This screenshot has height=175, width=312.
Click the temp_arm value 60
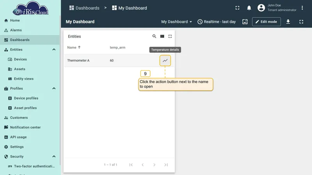(x=112, y=61)
